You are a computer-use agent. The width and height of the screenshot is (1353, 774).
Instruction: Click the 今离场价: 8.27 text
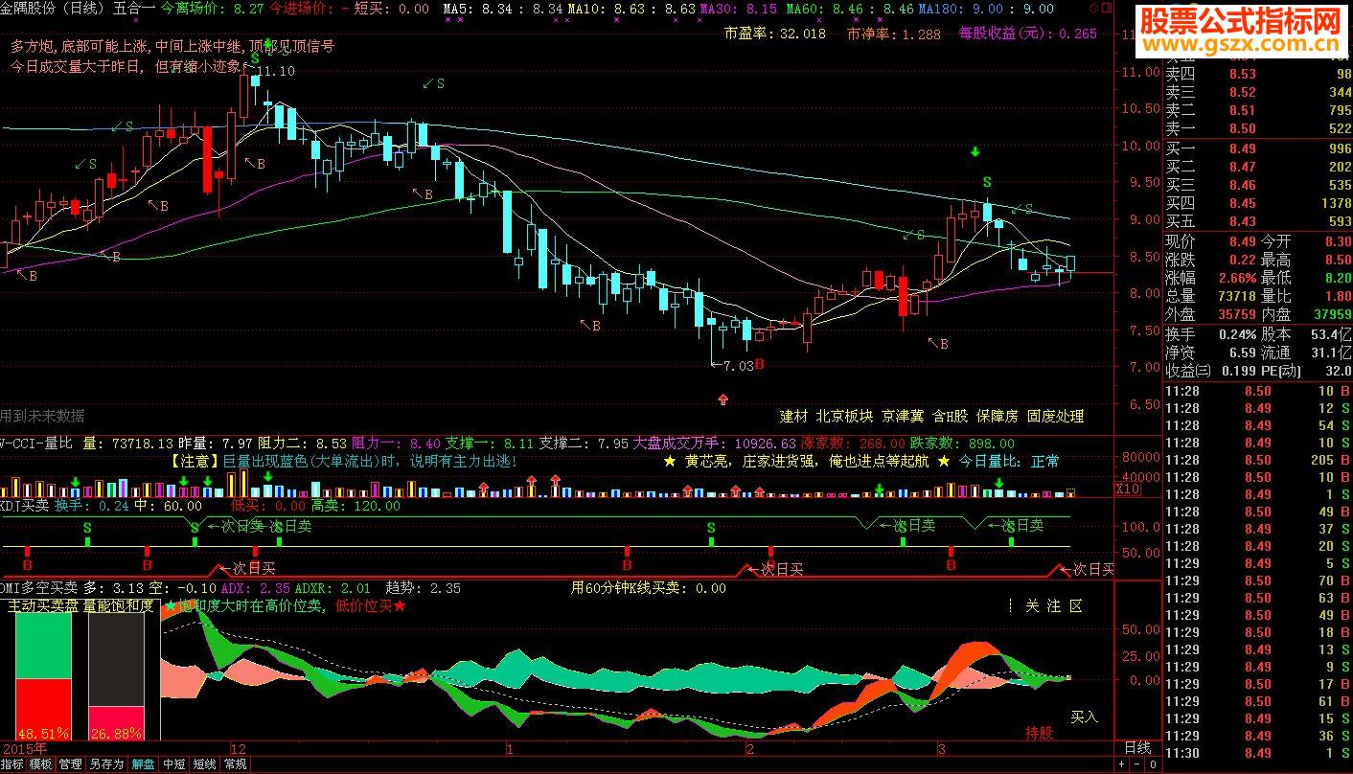[213, 9]
